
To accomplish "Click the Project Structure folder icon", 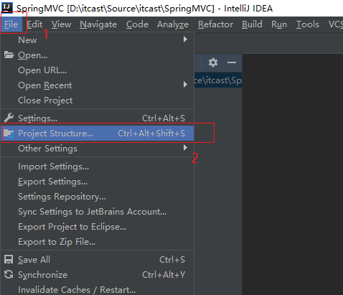I will click(x=9, y=134).
